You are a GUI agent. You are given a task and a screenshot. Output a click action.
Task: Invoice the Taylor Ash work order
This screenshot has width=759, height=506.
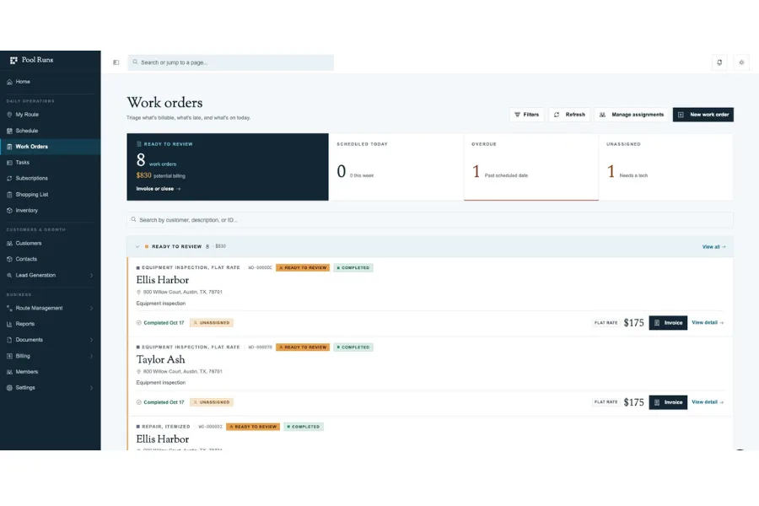(x=668, y=402)
